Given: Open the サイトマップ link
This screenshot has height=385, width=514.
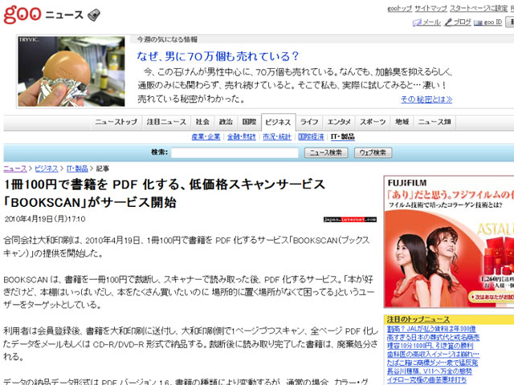Looking at the screenshot, I should click(430, 9).
